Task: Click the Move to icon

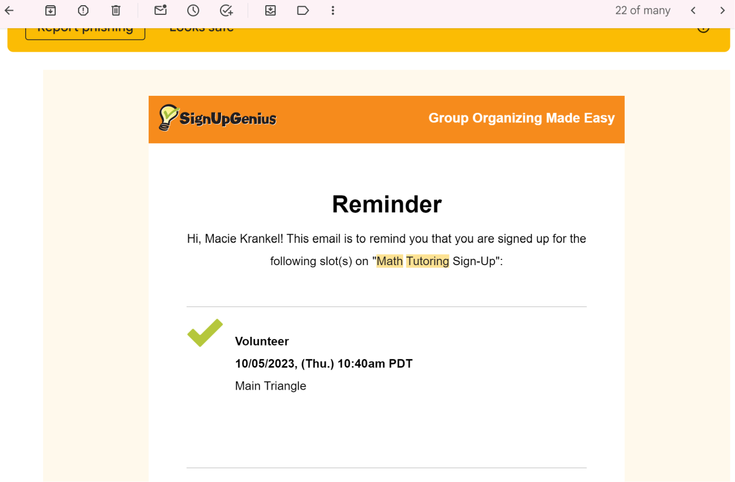Action: point(270,10)
